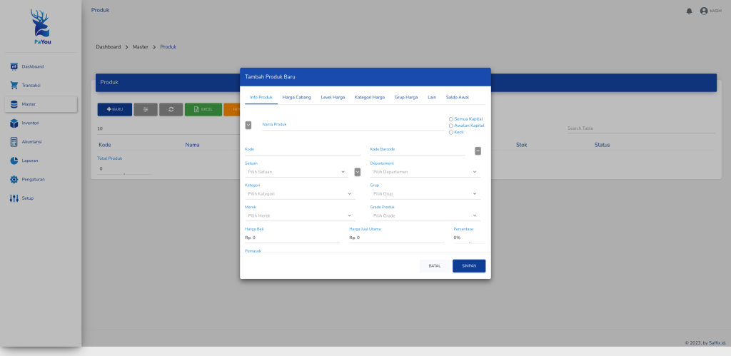Select Kecil radio option
The image size is (731, 356).
click(x=451, y=132)
